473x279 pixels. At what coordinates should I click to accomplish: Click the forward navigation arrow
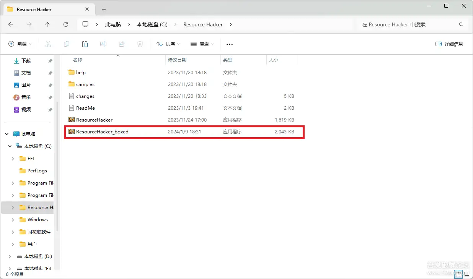point(29,24)
